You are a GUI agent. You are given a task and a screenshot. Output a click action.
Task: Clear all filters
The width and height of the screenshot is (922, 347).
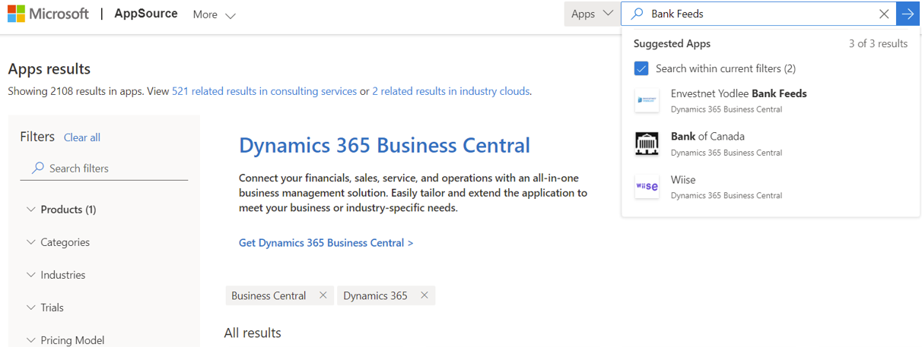82,137
